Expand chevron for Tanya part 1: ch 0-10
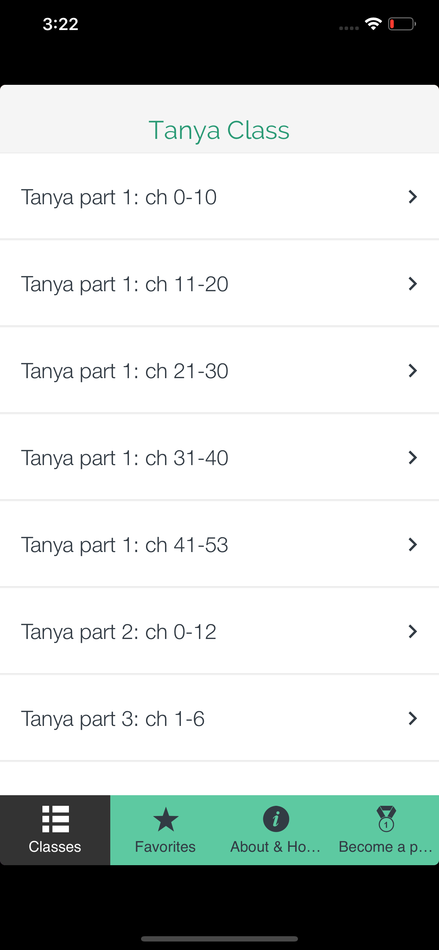Viewport: 439px width, 950px height. click(413, 197)
